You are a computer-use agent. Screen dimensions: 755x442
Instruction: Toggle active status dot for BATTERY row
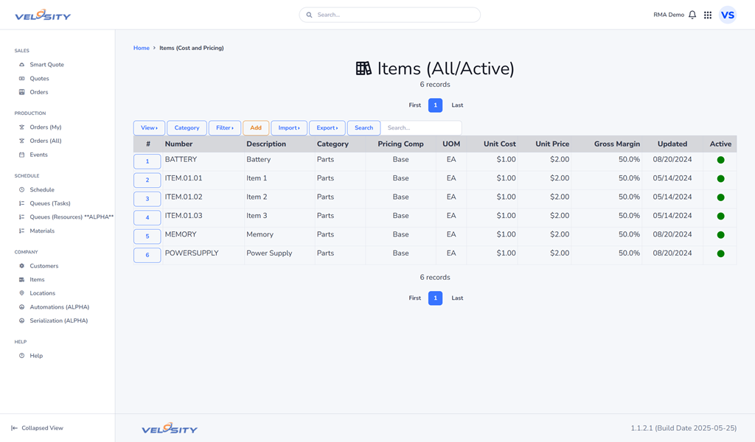click(x=720, y=160)
